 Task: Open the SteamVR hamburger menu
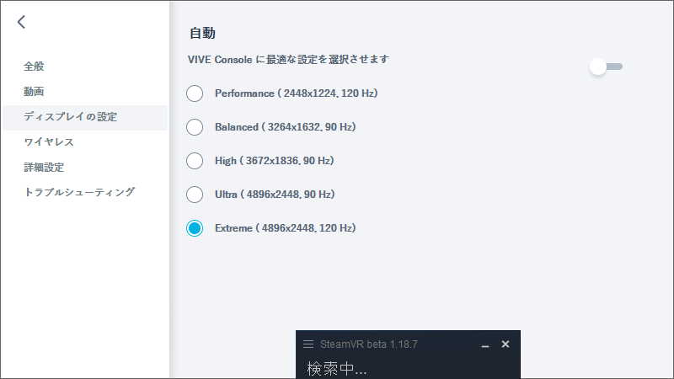(308, 344)
